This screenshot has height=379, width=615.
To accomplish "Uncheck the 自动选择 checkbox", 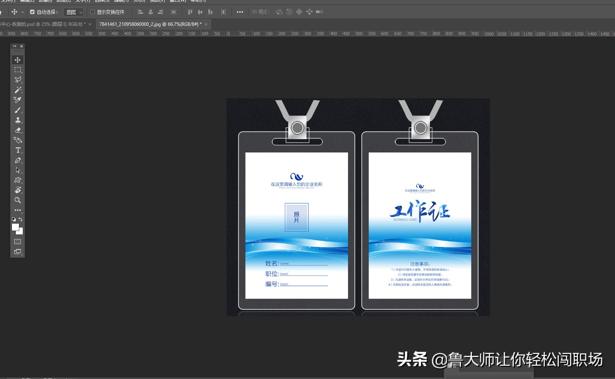I will [32, 12].
